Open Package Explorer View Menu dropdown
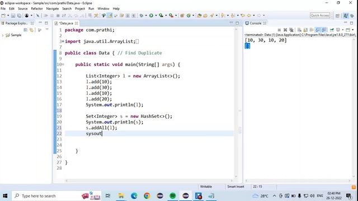 [x=47, y=30]
